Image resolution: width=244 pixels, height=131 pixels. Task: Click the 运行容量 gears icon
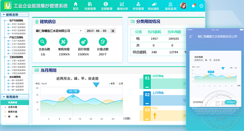[83, 42]
